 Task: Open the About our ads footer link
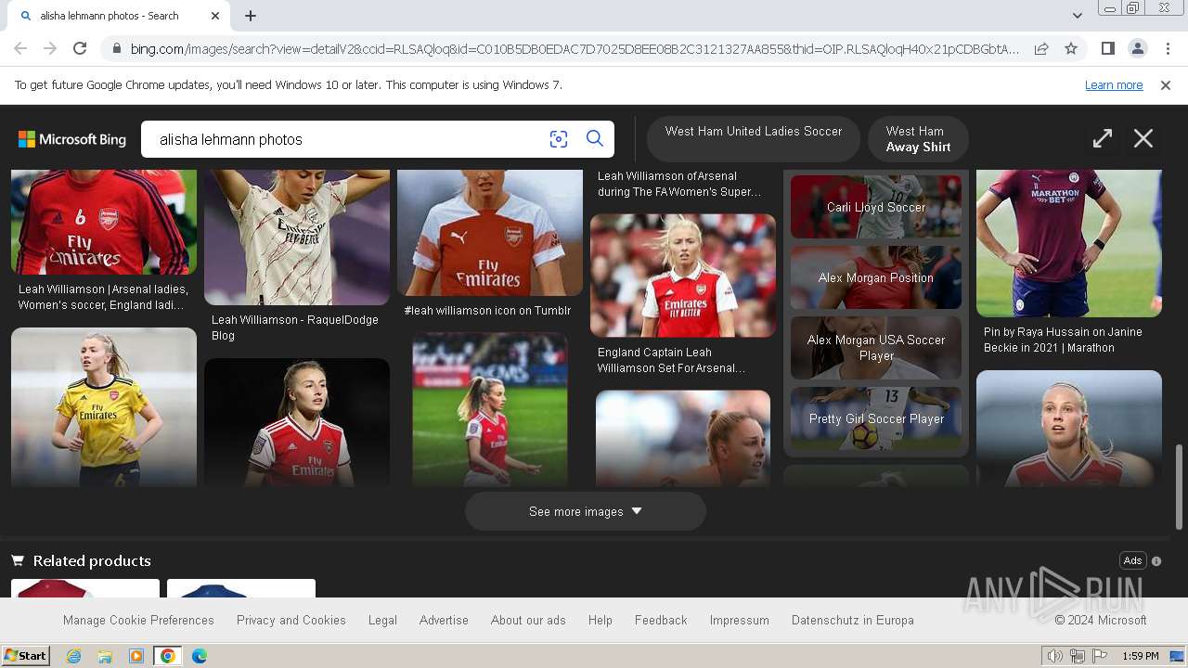click(x=528, y=621)
